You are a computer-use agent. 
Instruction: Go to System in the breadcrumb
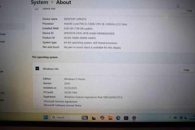(39, 3)
